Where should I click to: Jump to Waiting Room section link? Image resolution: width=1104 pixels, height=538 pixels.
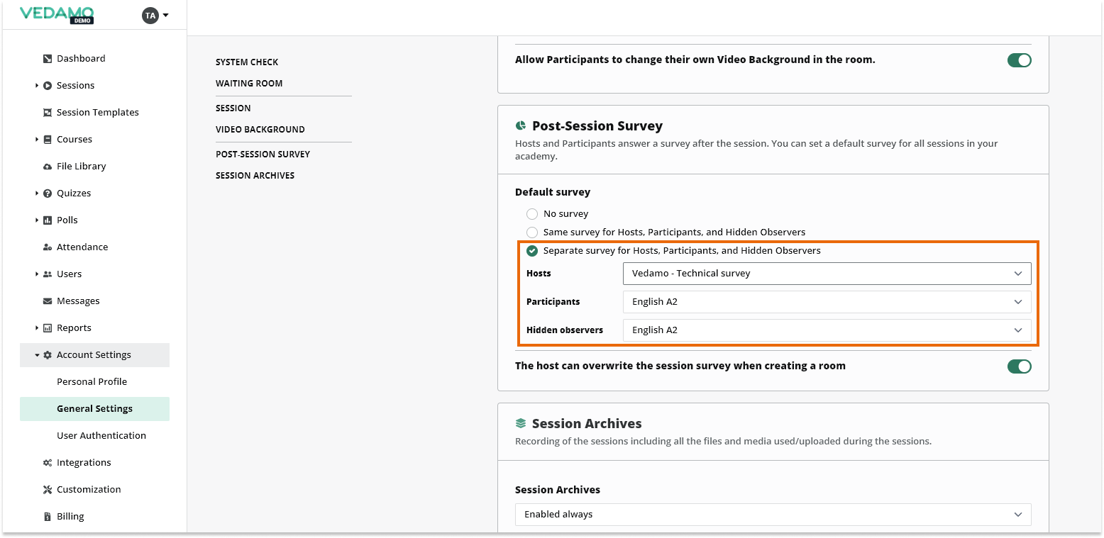(x=249, y=84)
